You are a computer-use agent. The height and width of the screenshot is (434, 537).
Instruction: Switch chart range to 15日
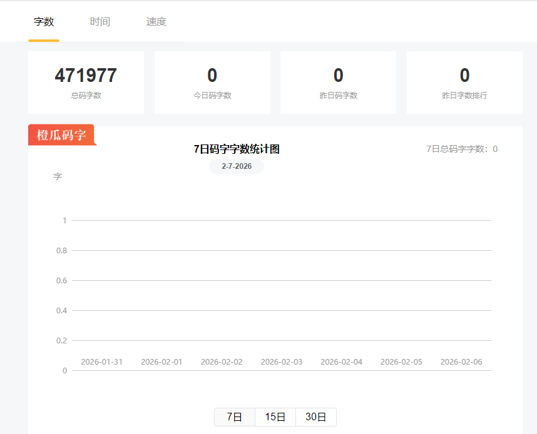click(x=275, y=417)
